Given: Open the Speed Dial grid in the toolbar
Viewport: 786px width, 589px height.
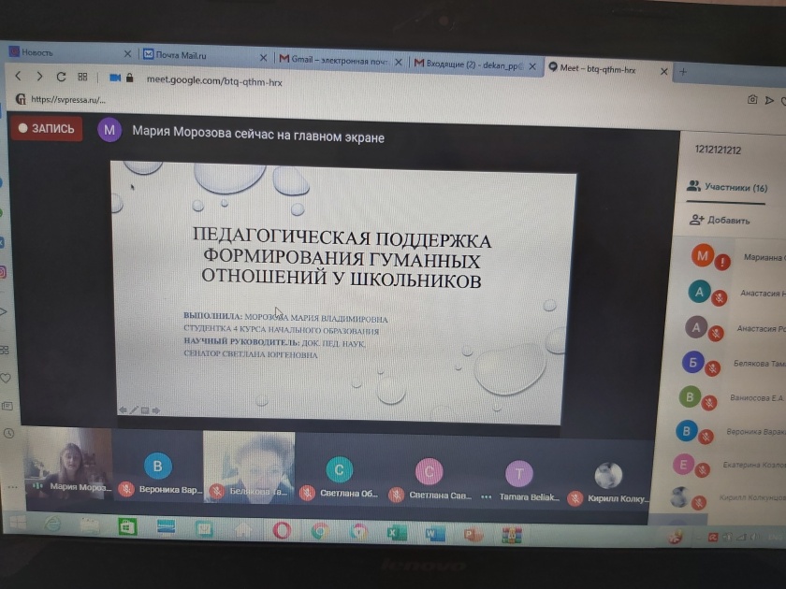Looking at the screenshot, I should [x=82, y=77].
